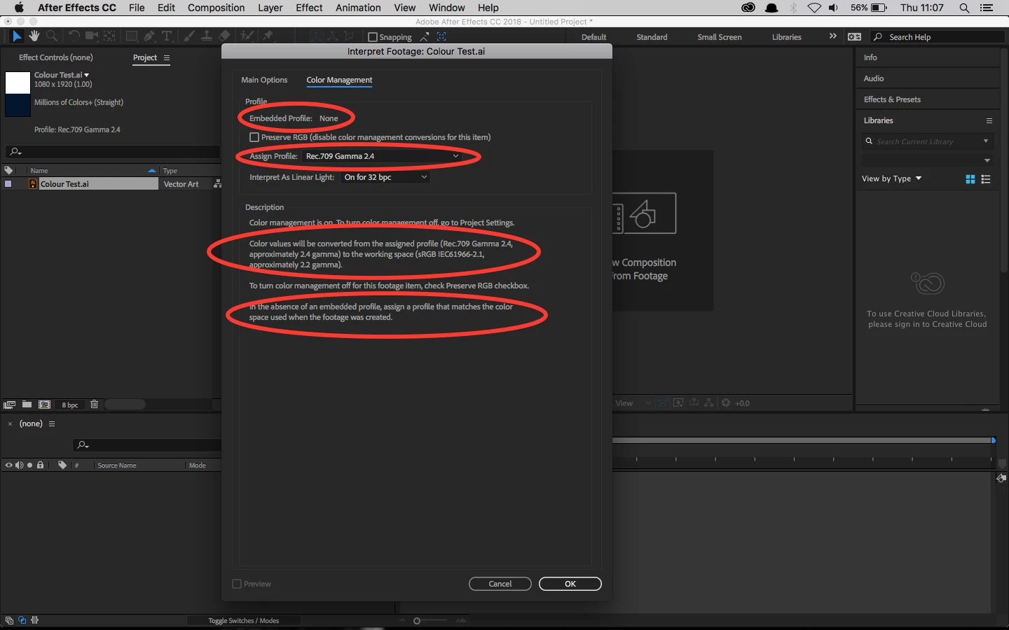Toggle the solo dot column in timeline

(x=30, y=465)
